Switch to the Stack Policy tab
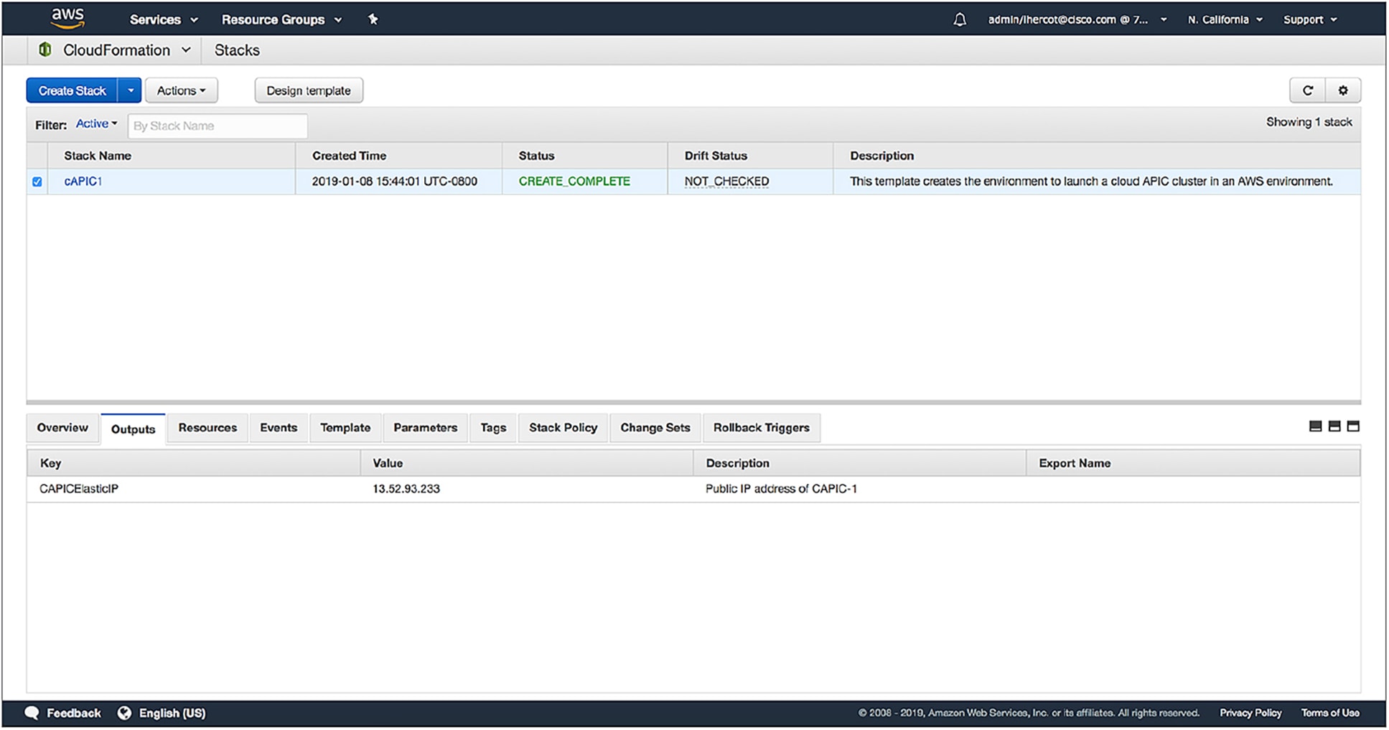 click(563, 428)
